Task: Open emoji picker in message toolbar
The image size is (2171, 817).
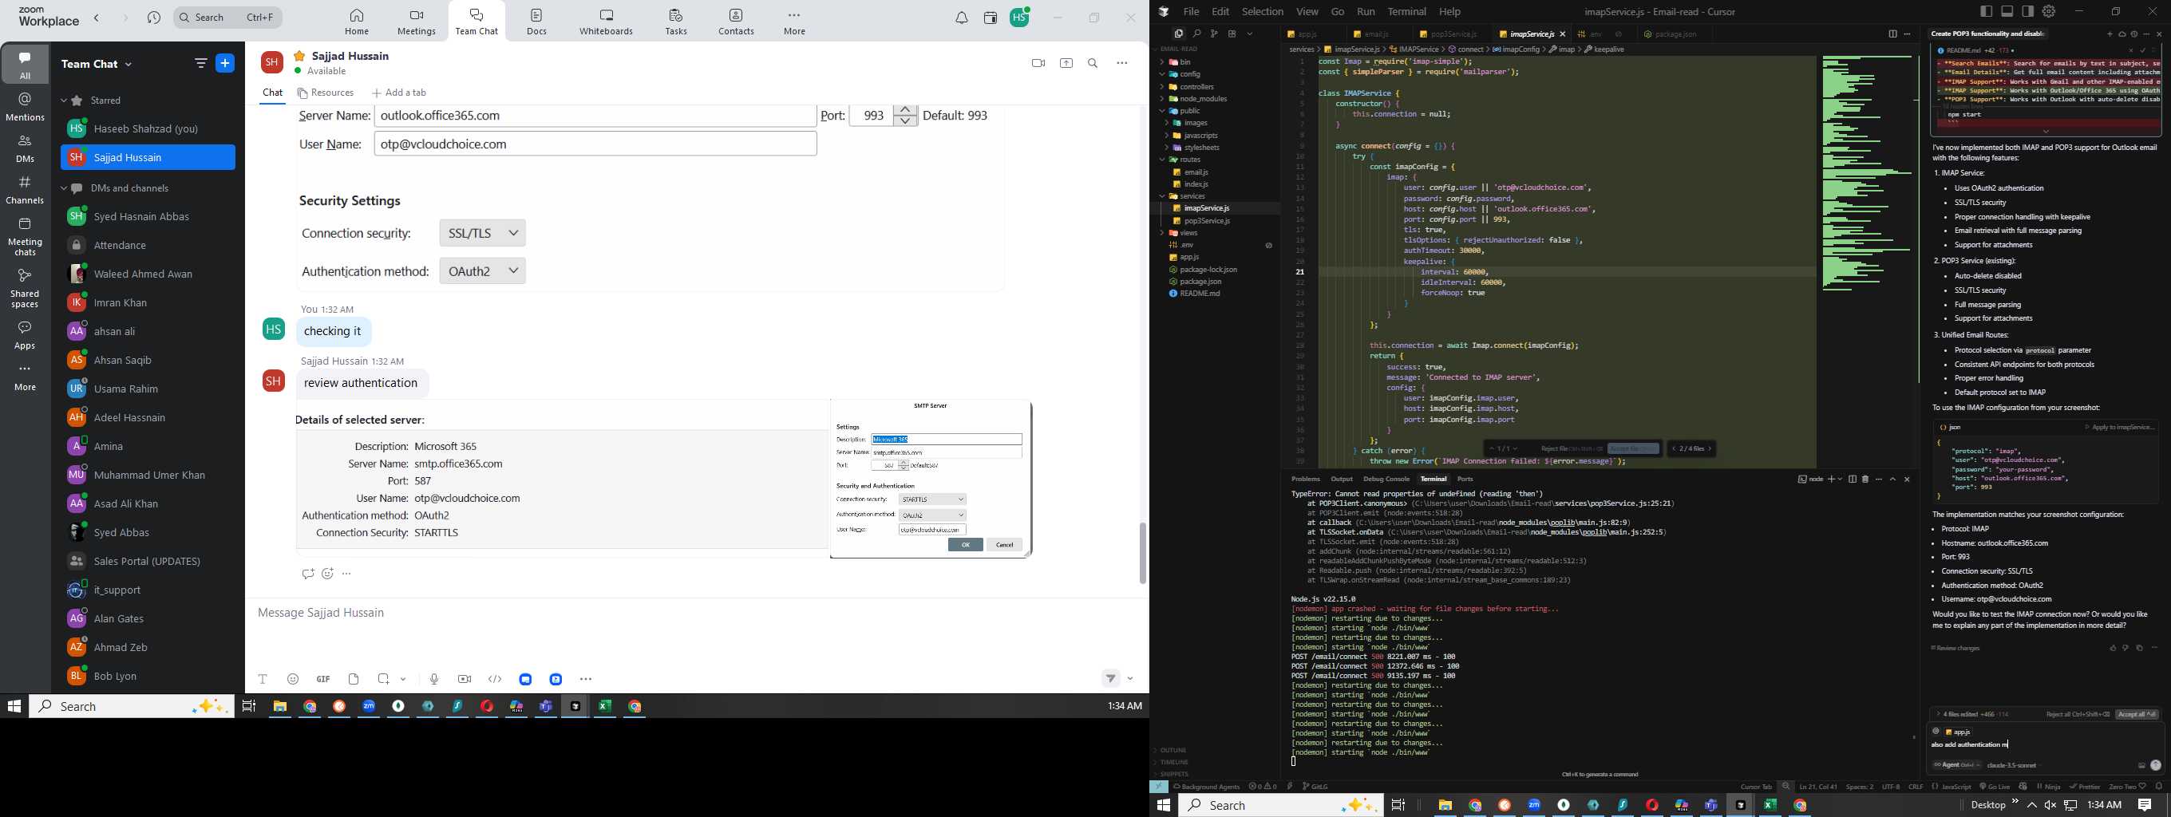Action: click(x=293, y=679)
